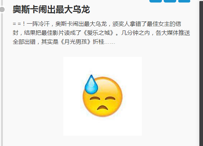Viewport: 203px width, 146px height.
Task: Click the blue sweat drop on emoji
Action: coord(91,84)
